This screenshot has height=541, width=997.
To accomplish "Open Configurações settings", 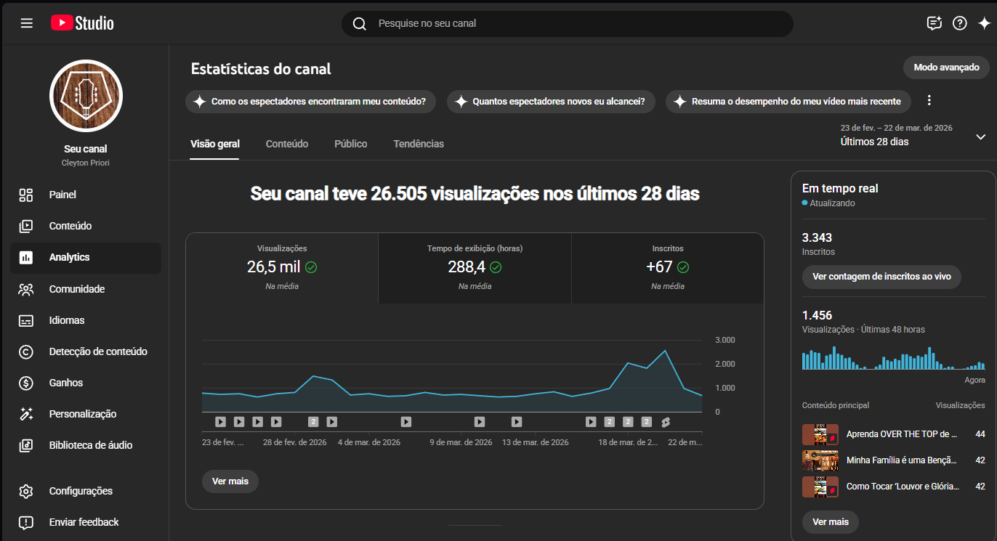I will point(80,491).
